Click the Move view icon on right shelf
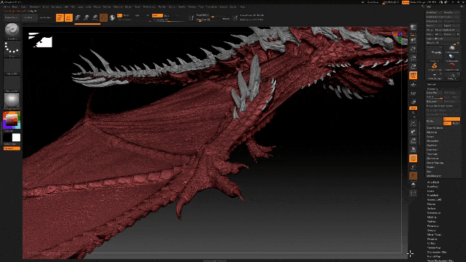The height and width of the screenshot is (262, 466). pyautogui.click(x=413, y=132)
